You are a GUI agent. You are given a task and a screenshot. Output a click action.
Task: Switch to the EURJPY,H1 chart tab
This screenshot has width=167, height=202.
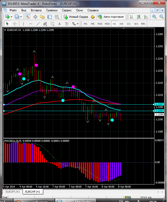coord(12,192)
